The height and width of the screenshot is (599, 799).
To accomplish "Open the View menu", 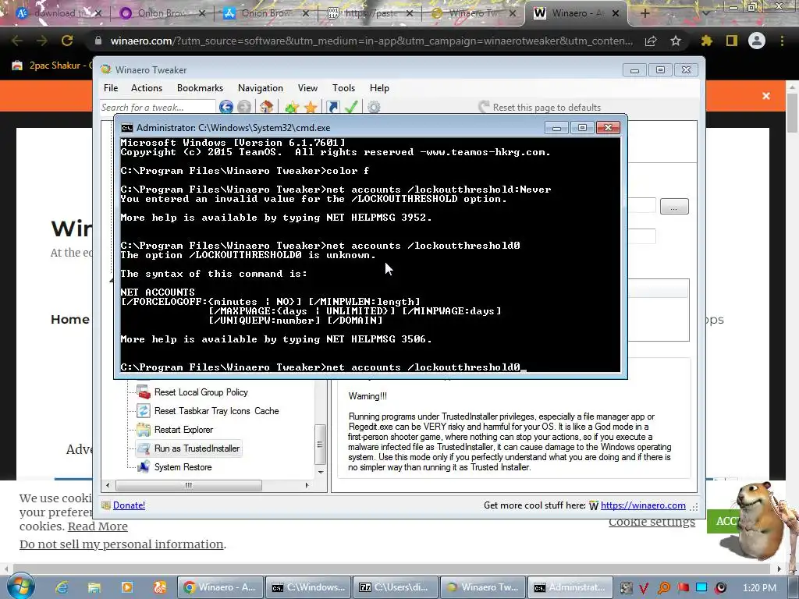I will [x=307, y=88].
